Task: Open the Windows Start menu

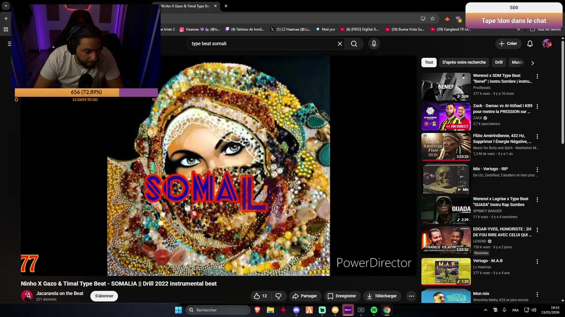Action: (x=178, y=310)
